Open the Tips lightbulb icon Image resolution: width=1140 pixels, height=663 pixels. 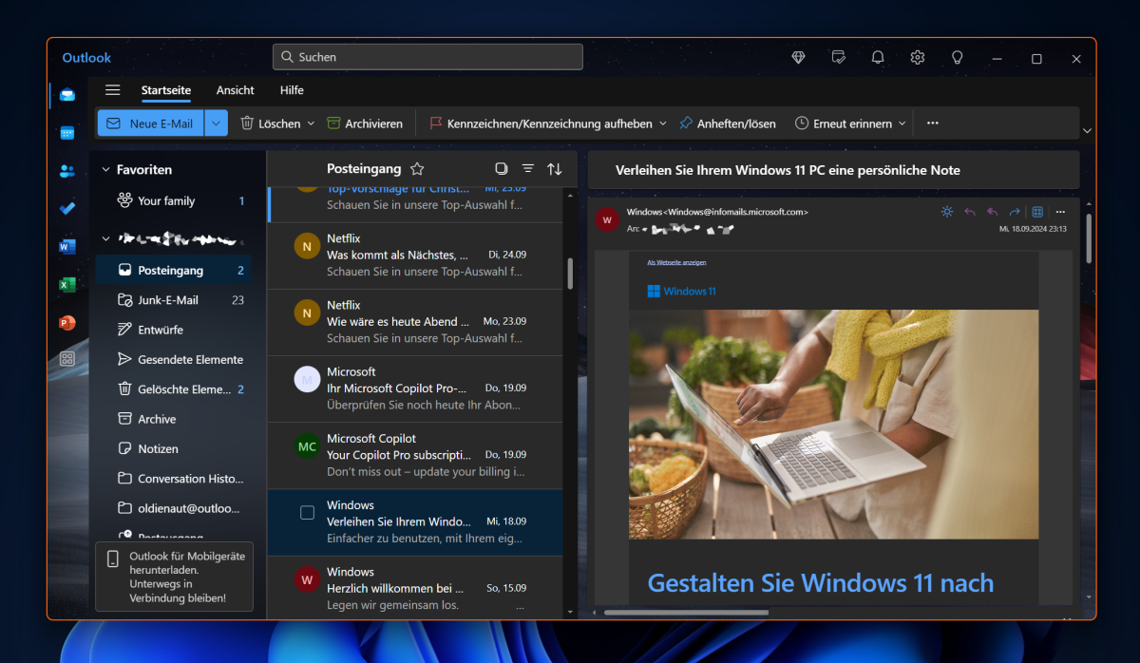957,57
